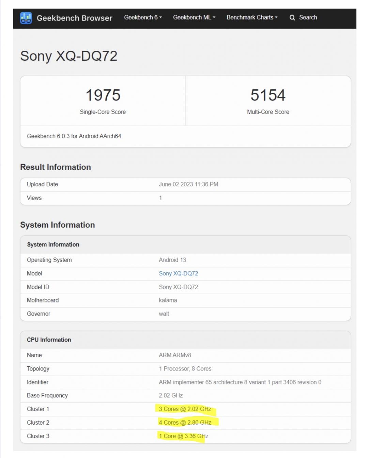Click the ARM implementer identifier value

240,382
